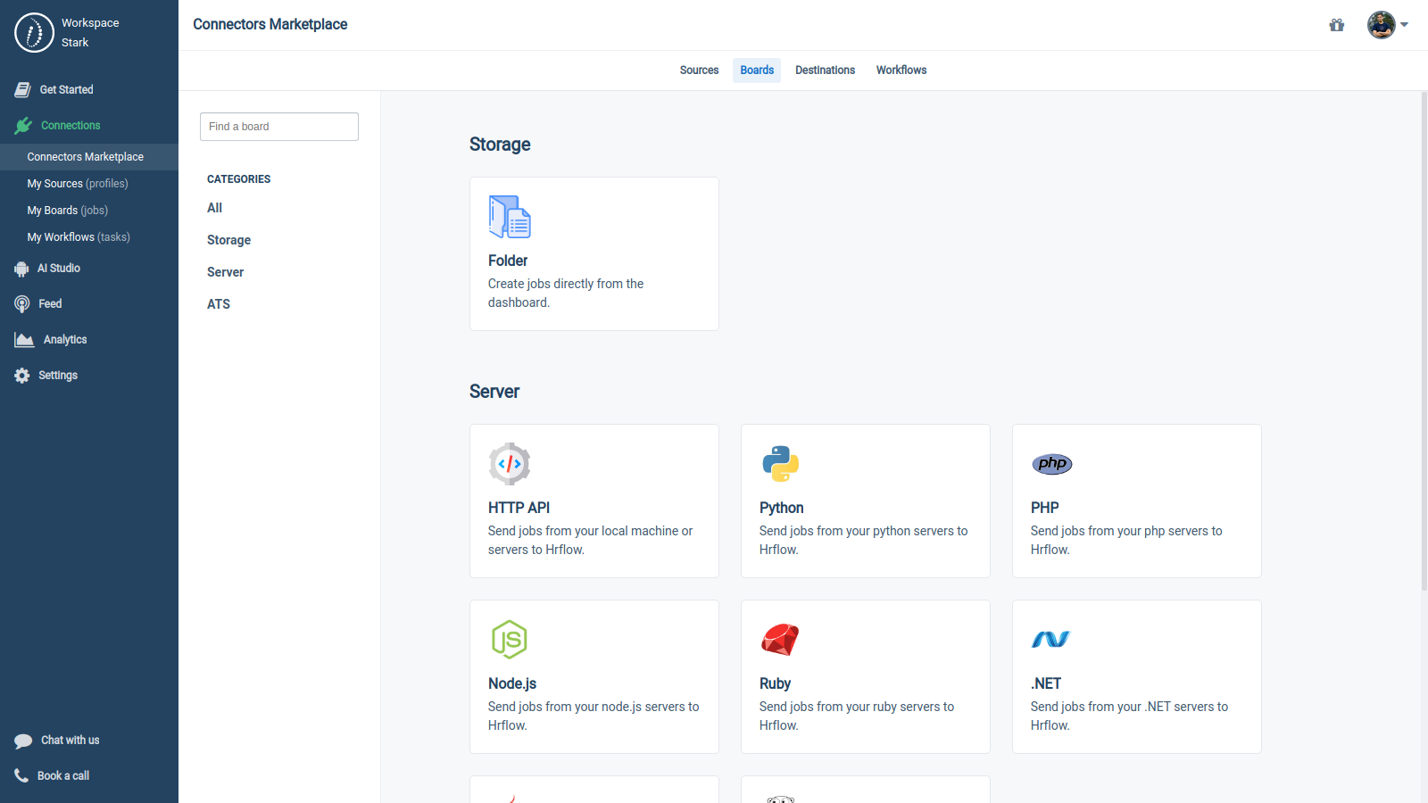Image resolution: width=1428 pixels, height=803 pixels.
Task: Filter by the ATS category
Action: point(219,304)
